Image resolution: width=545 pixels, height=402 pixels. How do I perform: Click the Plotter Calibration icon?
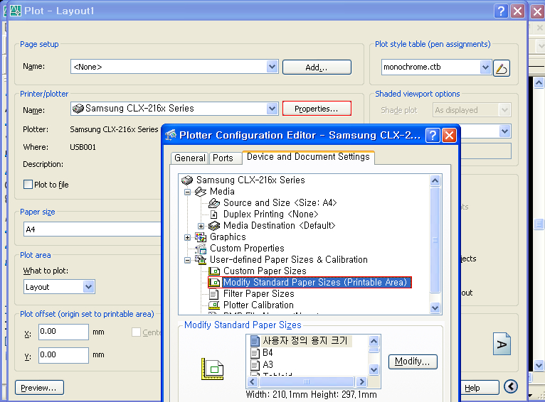214,305
